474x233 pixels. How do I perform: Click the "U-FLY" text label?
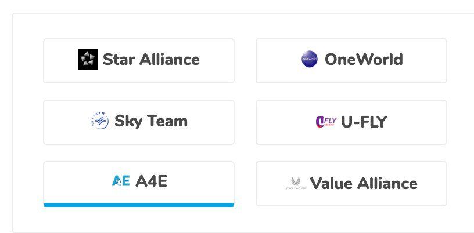(x=364, y=122)
